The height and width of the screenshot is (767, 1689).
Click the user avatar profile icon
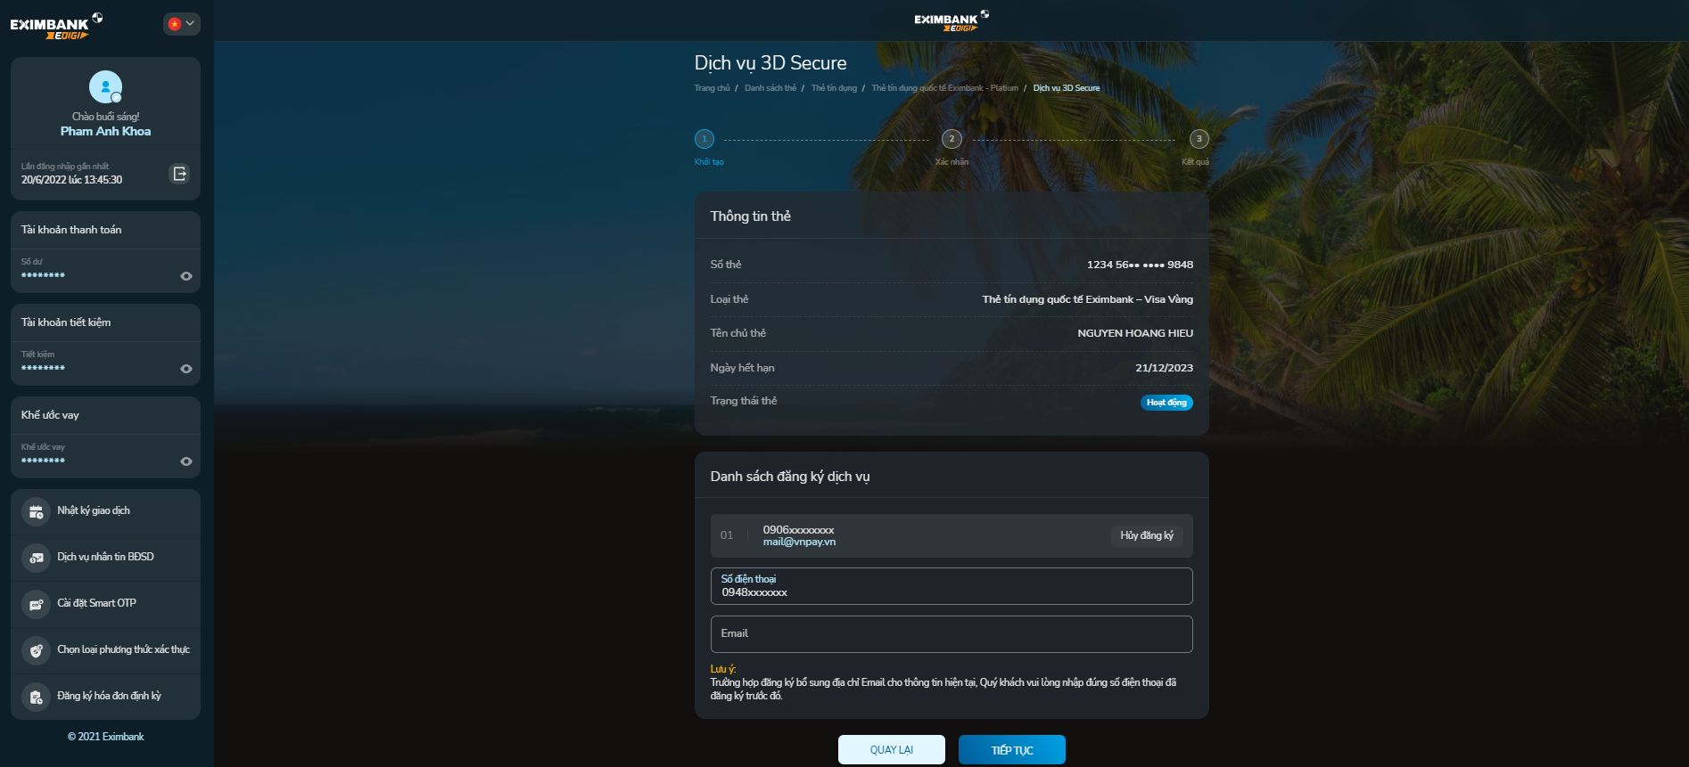(x=105, y=87)
